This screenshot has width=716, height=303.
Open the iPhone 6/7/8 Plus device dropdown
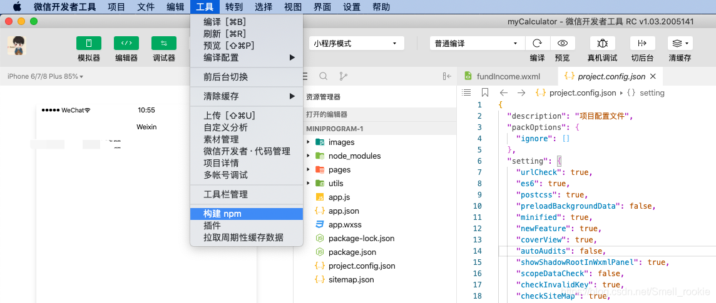pyautogui.click(x=45, y=76)
